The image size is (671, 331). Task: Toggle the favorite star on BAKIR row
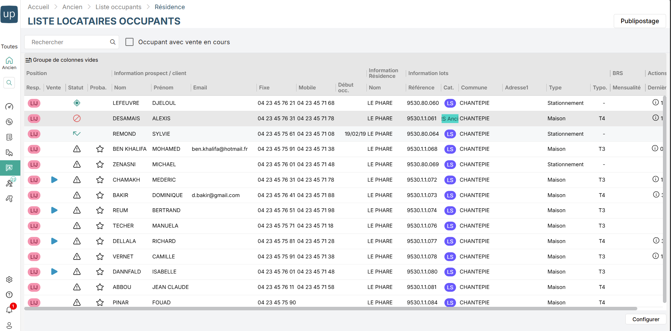100,195
